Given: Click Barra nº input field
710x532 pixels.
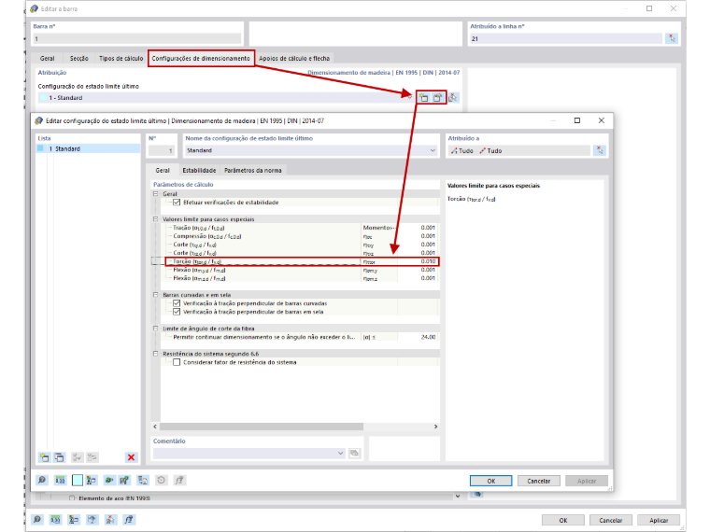Looking at the screenshot, I should [x=136, y=38].
